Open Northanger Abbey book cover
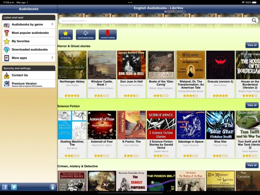The image size is (260, 195). [72, 65]
